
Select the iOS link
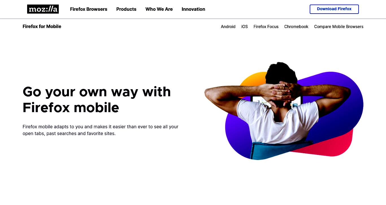[x=244, y=27]
